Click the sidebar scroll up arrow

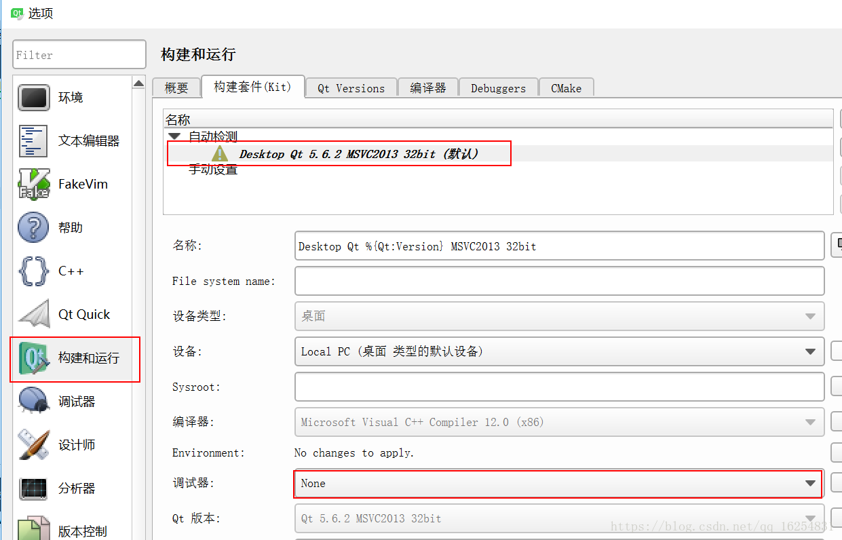pos(138,83)
